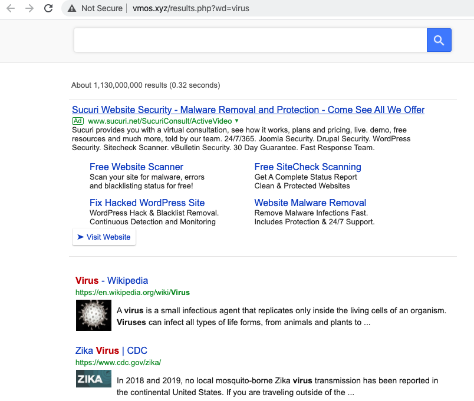The width and height of the screenshot is (474, 401).
Task: Open the Virus - Wikipedia result
Action: tap(111, 280)
